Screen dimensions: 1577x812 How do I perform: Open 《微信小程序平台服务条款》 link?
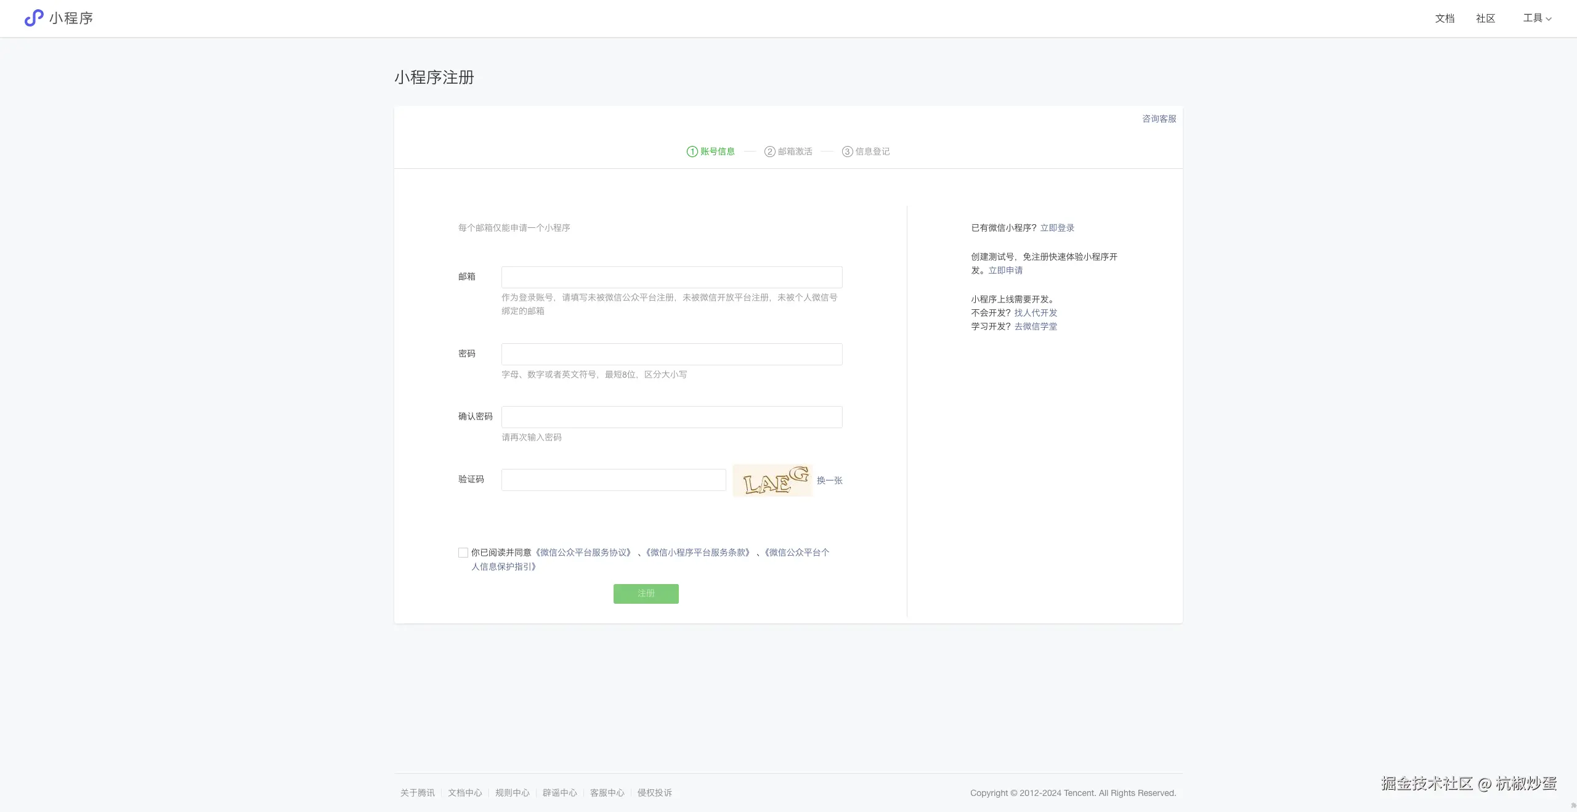(x=697, y=553)
